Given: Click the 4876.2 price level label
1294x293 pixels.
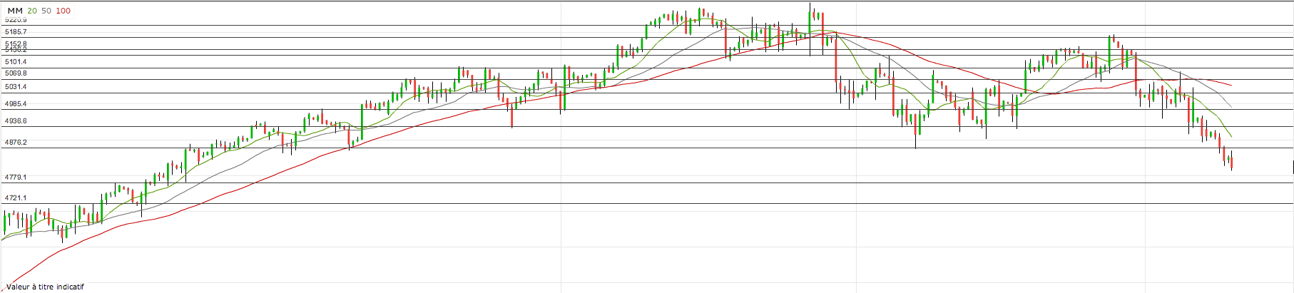Looking at the screenshot, I should click(16, 143).
